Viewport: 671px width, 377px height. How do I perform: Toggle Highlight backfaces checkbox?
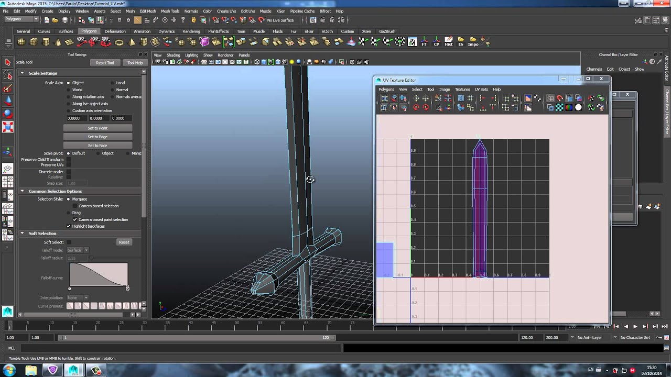(x=69, y=226)
